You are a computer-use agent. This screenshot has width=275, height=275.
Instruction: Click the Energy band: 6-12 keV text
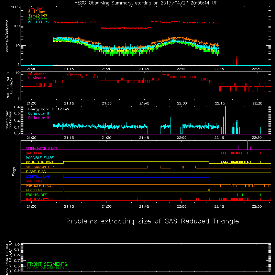coord(49,109)
